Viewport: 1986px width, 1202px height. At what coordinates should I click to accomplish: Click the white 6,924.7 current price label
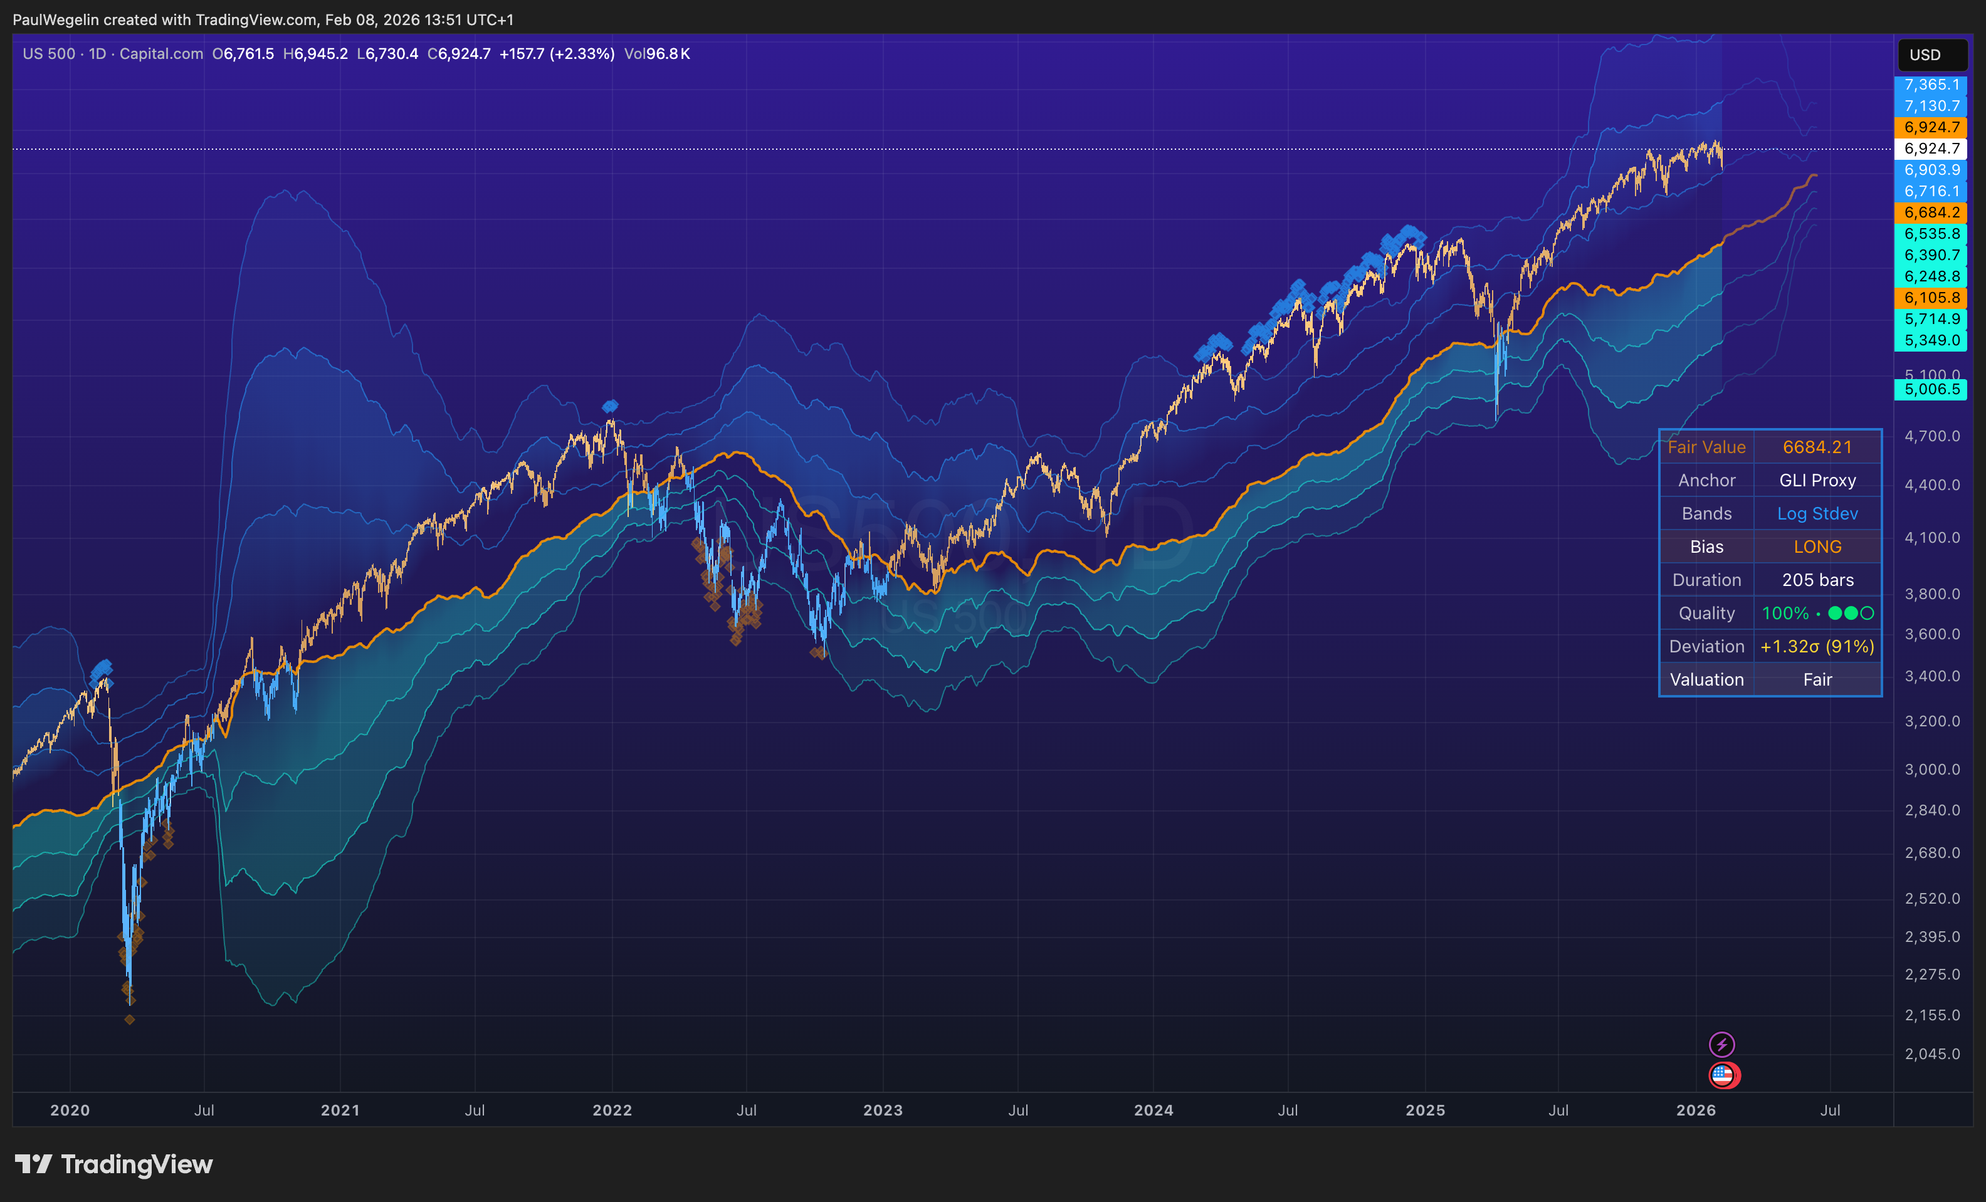coord(1930,149)
